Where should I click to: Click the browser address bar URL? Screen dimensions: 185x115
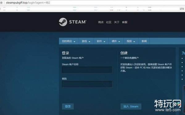pos(28,2)
